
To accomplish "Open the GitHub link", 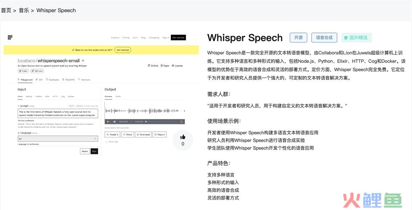I will tap(153, 65).
